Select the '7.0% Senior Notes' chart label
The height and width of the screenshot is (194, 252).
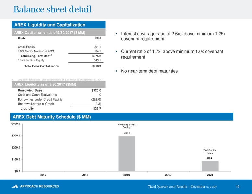(x=210, y=152)
